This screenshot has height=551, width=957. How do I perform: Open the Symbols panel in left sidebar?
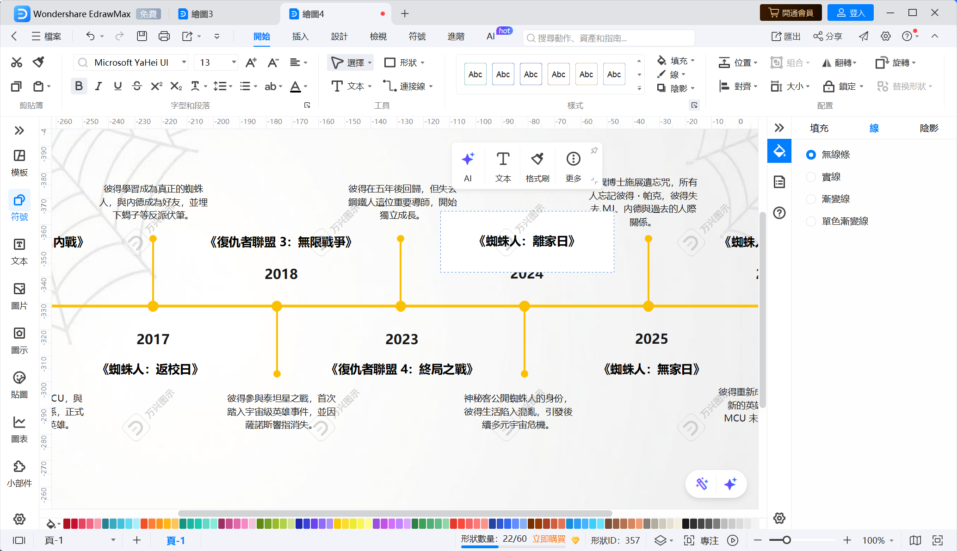click(x=19, y=208)
